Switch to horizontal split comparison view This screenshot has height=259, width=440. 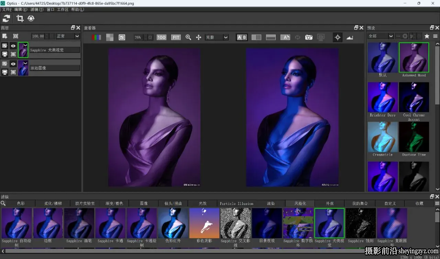pos(271,37)
